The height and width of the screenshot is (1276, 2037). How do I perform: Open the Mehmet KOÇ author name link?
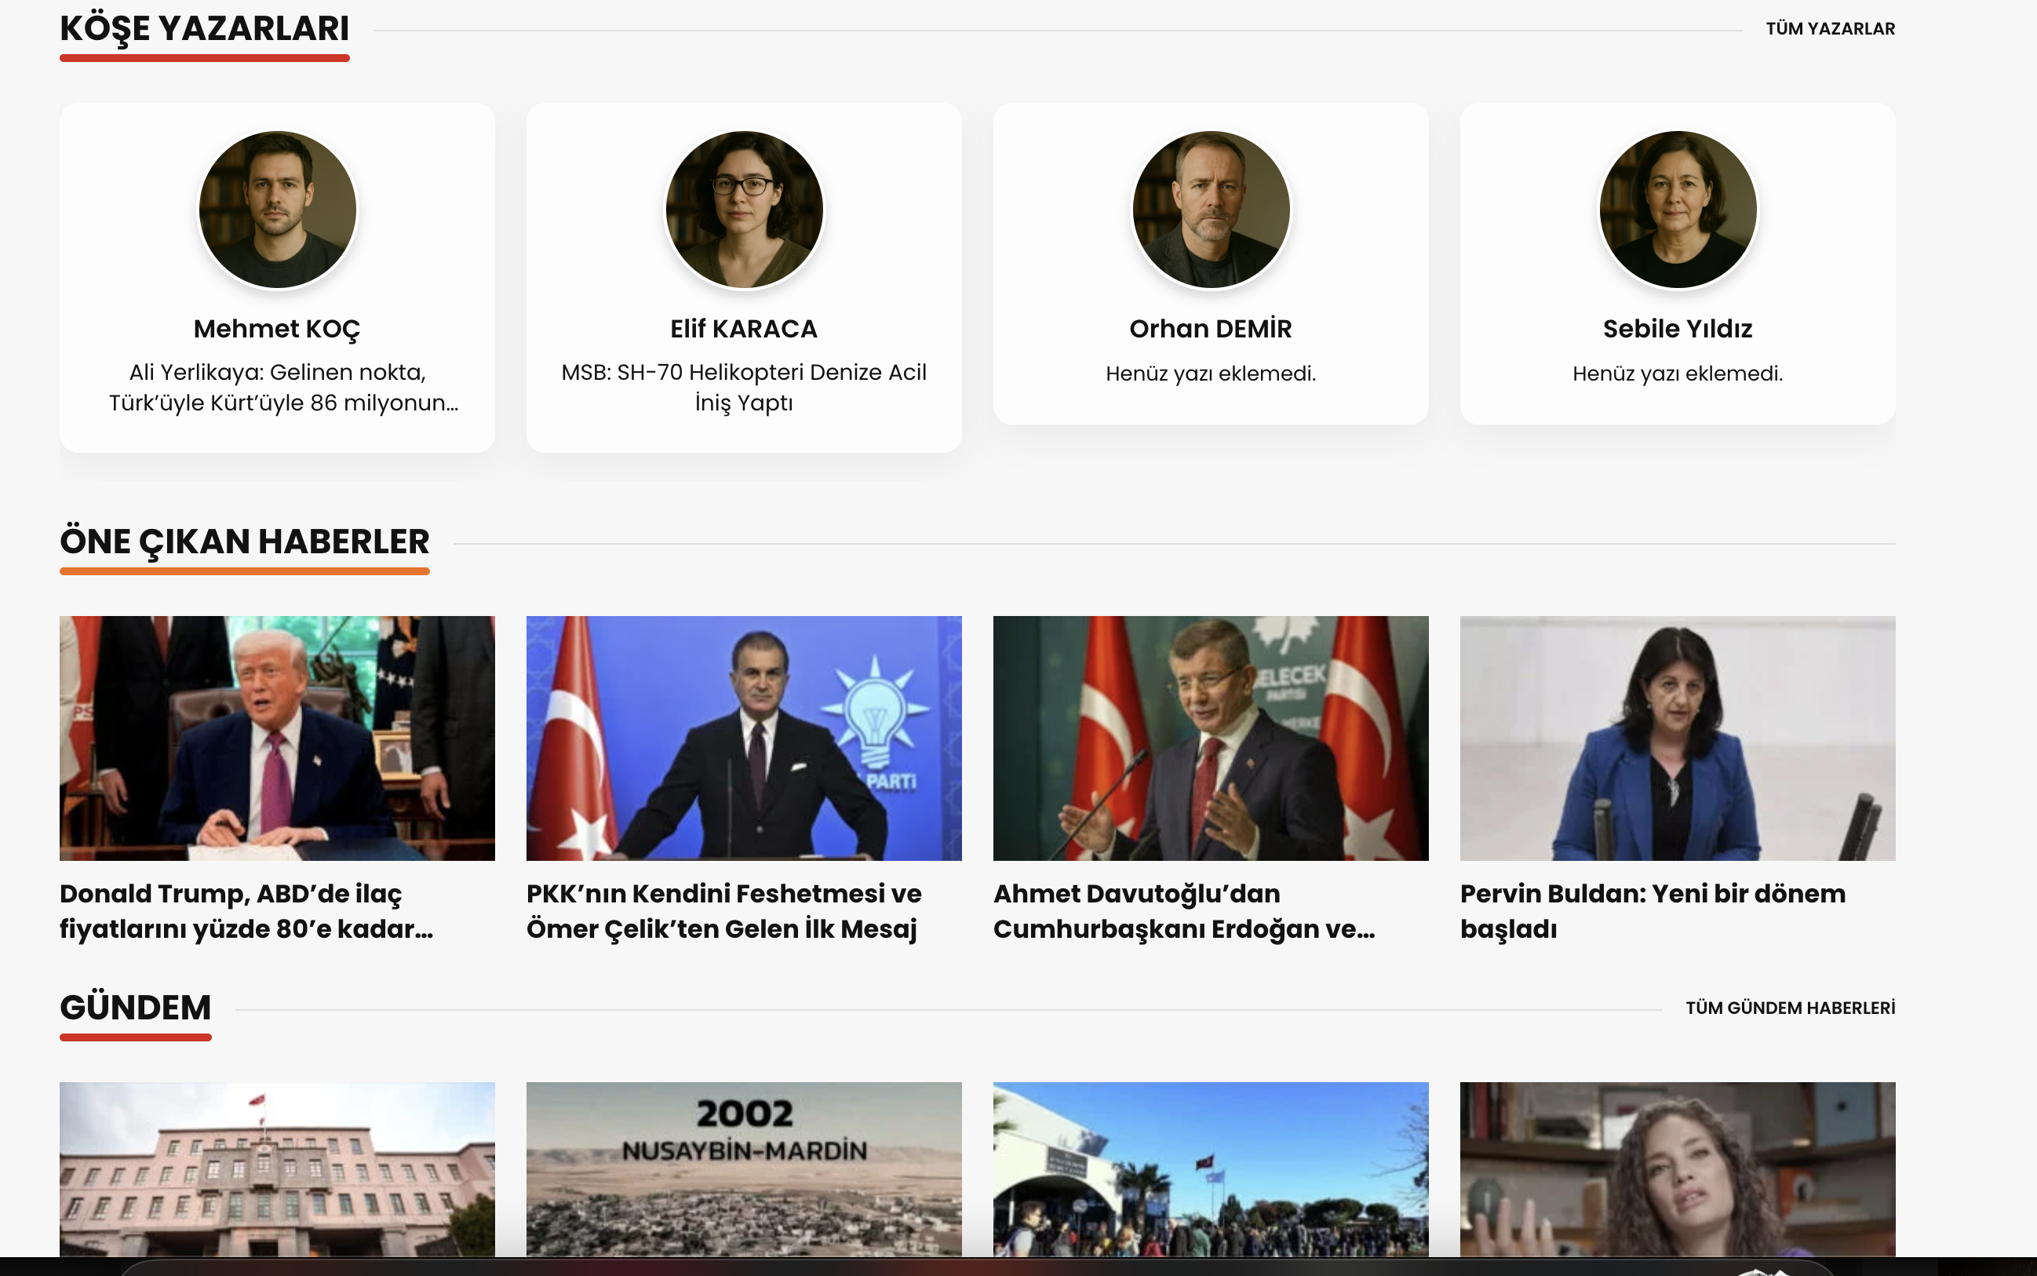click(x=277, y=328)
